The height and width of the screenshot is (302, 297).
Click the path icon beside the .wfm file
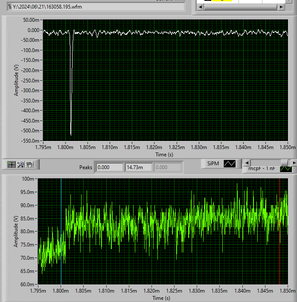pos(10,6)
